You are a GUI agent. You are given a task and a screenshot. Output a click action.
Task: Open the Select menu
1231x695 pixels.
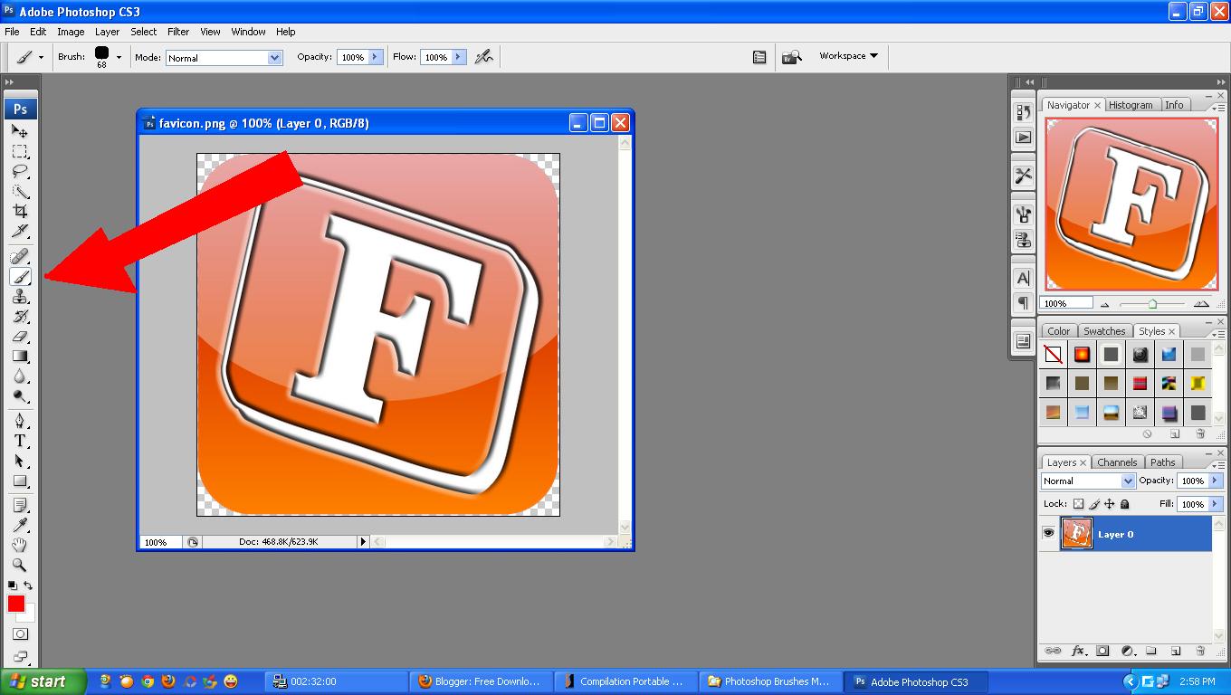(143, 32)
